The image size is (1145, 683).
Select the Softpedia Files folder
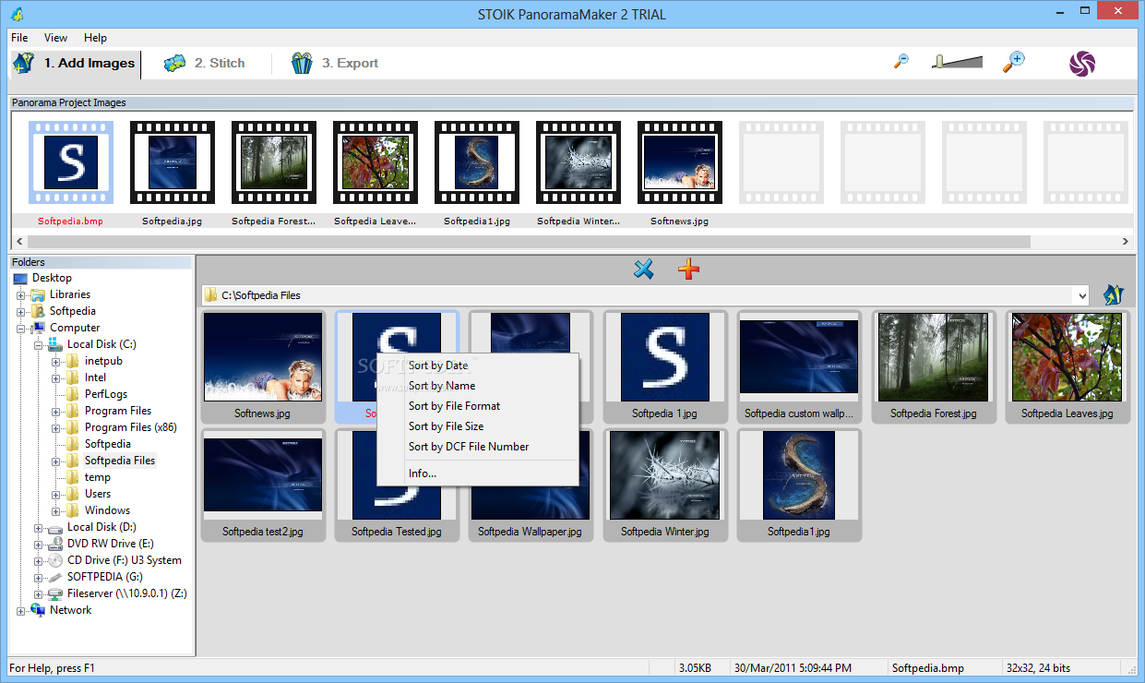coord(120,461)
